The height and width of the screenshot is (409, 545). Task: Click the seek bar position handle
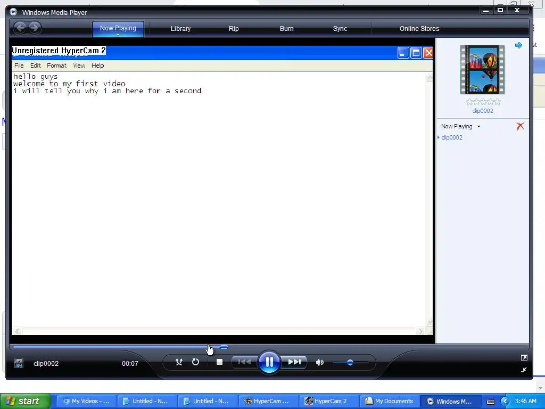click(224, 347)
